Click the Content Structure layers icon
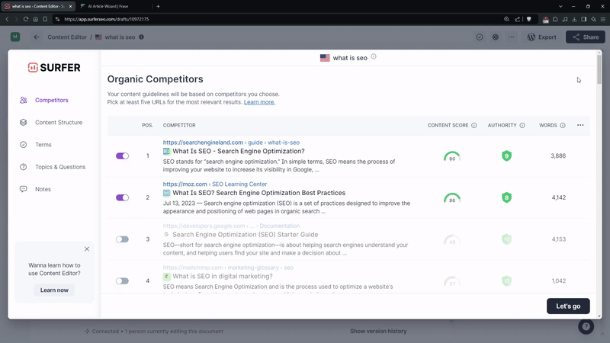 coord(24,122)
